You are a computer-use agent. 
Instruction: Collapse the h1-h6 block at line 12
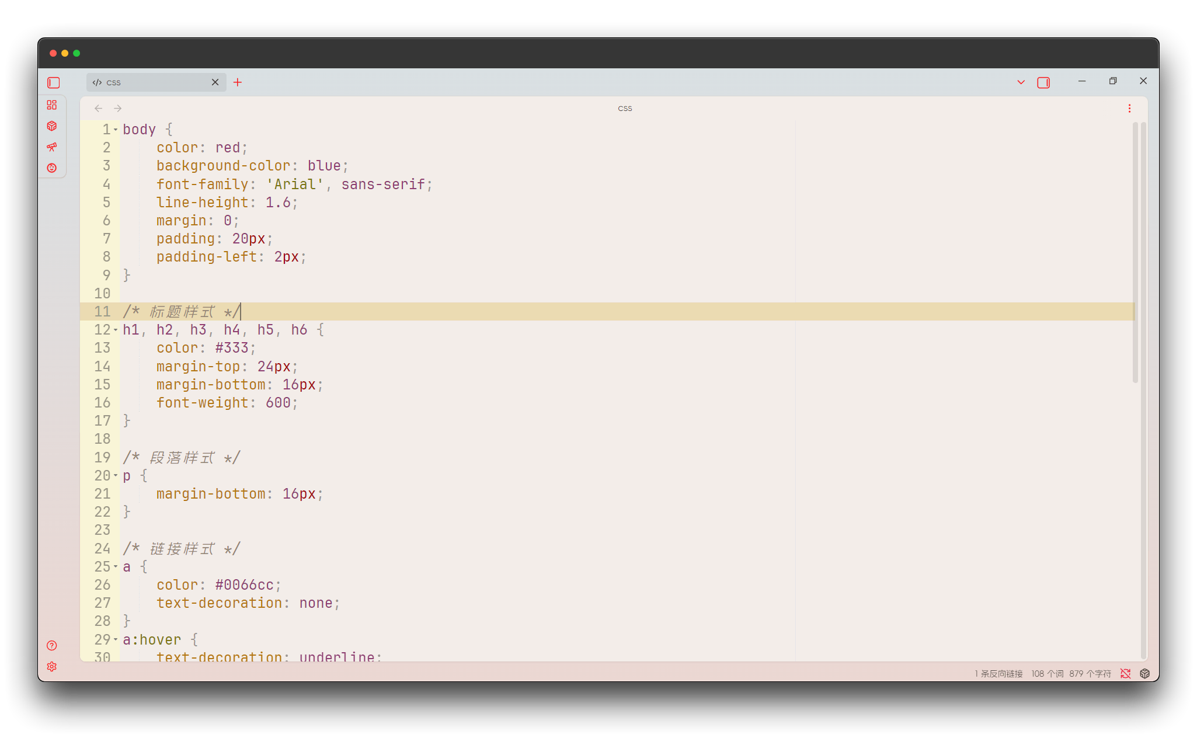[x=117, y=330]
